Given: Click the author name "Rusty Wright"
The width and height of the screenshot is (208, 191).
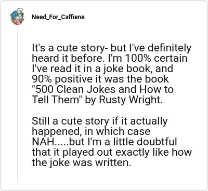Looking at the screenshot, I should [130, 100].
